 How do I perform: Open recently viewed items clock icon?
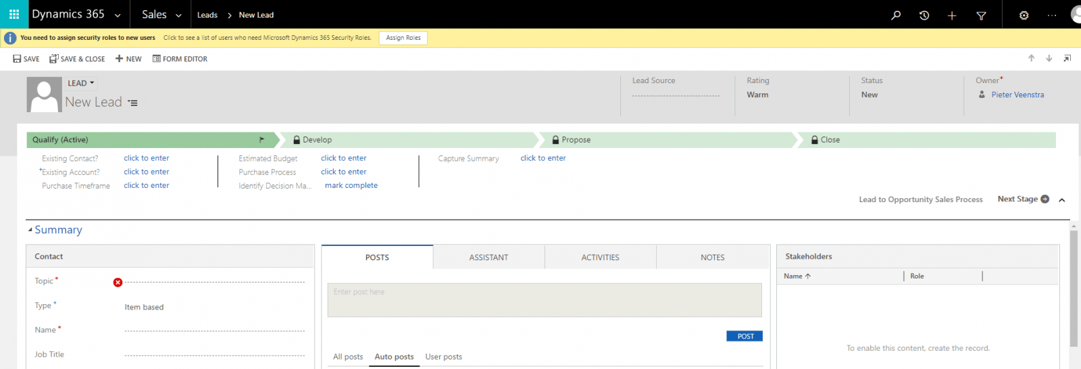924,15
